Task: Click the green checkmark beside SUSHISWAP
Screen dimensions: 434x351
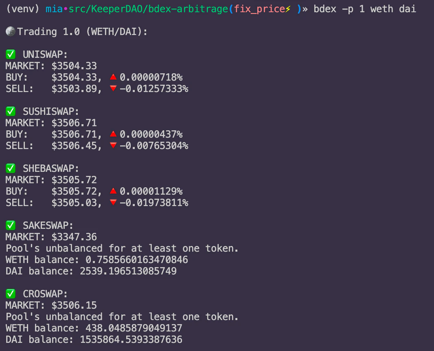Action: 11,111
